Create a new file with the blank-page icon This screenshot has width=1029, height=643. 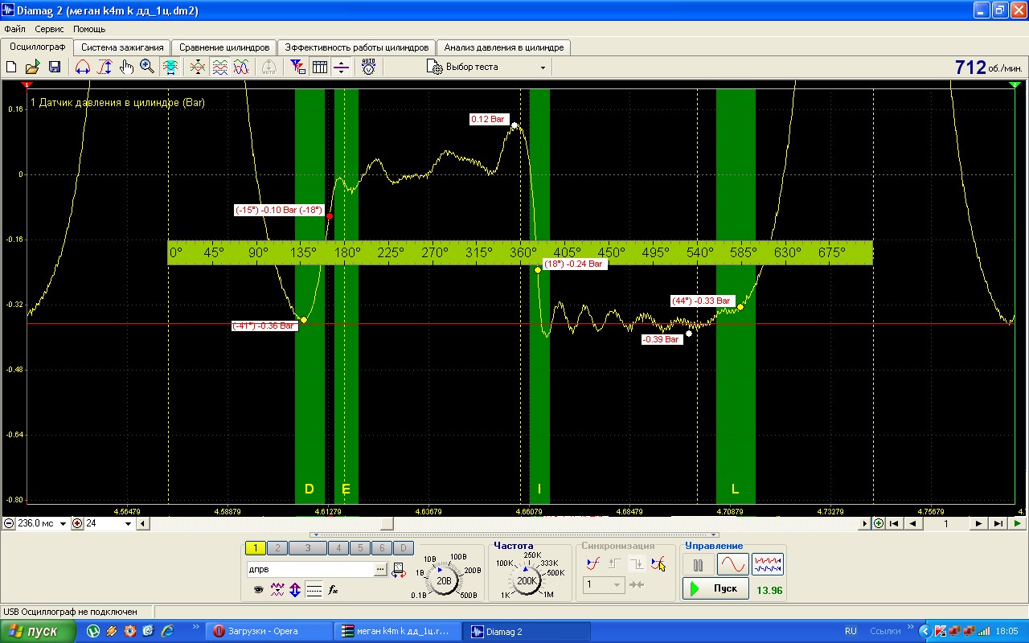pos(12,68)
